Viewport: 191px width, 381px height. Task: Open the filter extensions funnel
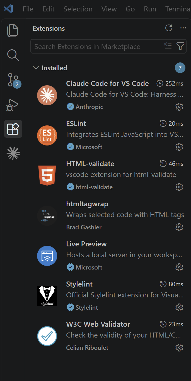(180, 46)
